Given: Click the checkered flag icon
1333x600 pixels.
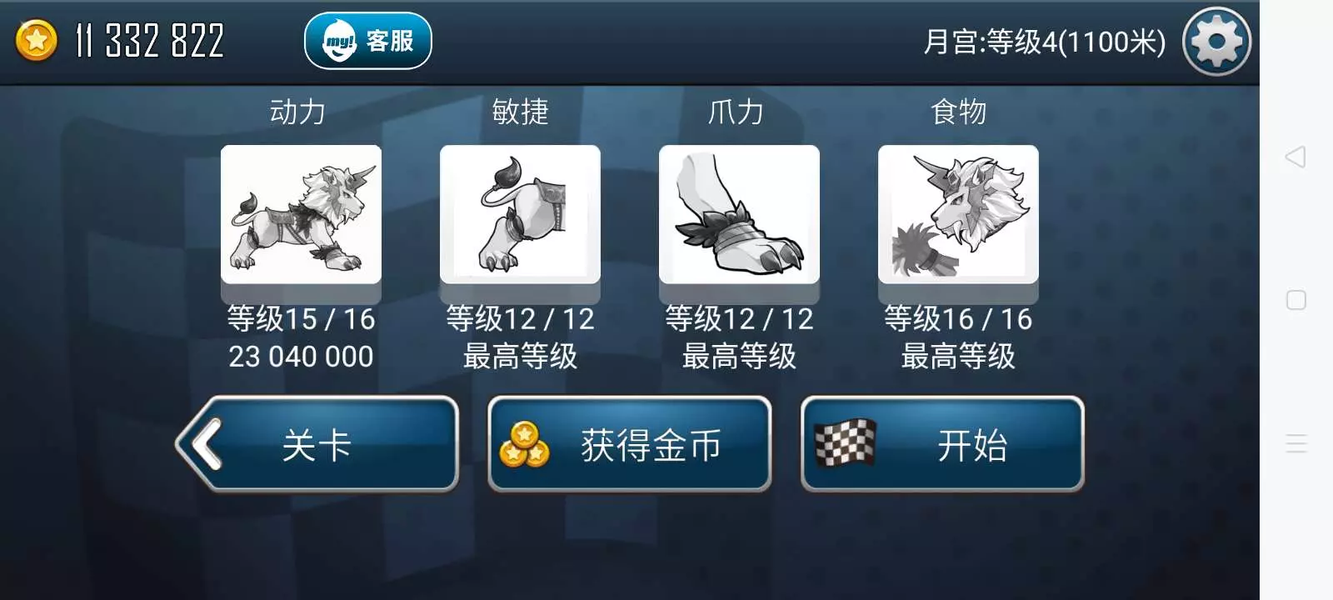Looking at the screenshot, I should 845,442.
